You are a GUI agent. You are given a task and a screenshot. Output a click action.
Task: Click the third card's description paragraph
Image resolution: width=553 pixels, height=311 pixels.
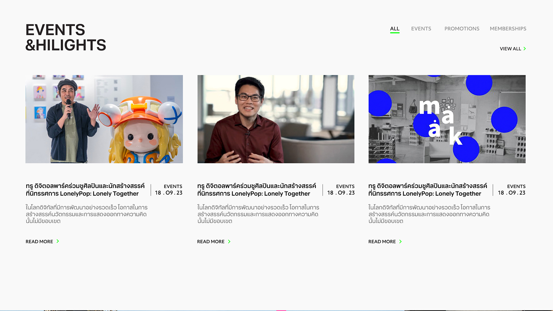click(x=429, y=214)
